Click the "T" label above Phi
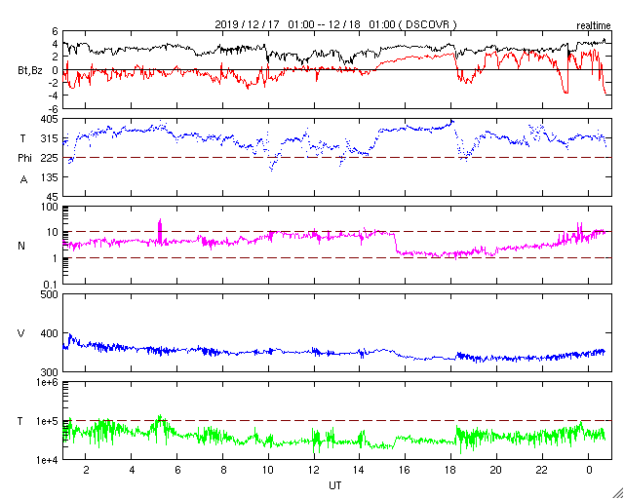The width and height of the screenshot is (624, 499). coord(22,138)
